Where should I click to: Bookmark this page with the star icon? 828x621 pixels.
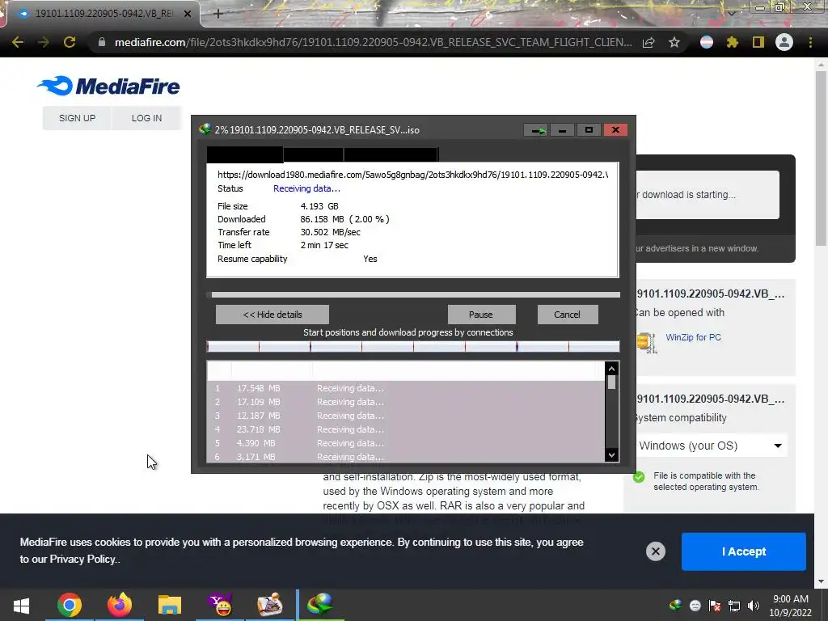[674, 42]
